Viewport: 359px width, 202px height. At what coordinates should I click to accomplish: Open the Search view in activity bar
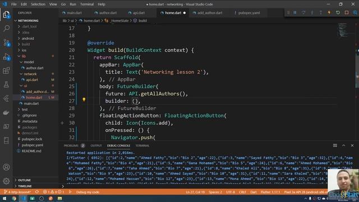click(x=6, y=28)
